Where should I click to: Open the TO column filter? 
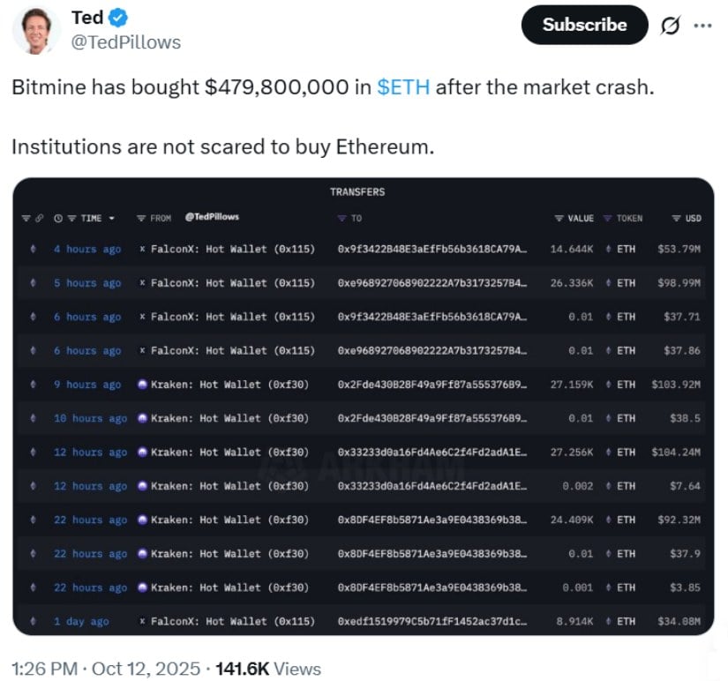click(342, 218)
